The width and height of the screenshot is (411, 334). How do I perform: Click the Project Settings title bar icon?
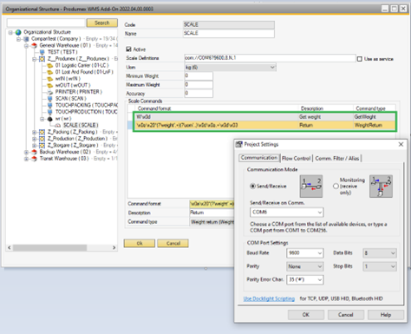(x=238, y=144)
